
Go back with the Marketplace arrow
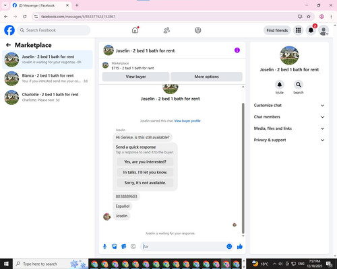(x=8, y=45)
